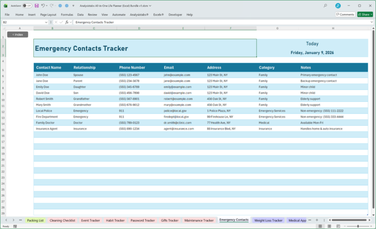Select the 77 Health Ave, NY cell
376x229 pixels.
tap(231, 122)
